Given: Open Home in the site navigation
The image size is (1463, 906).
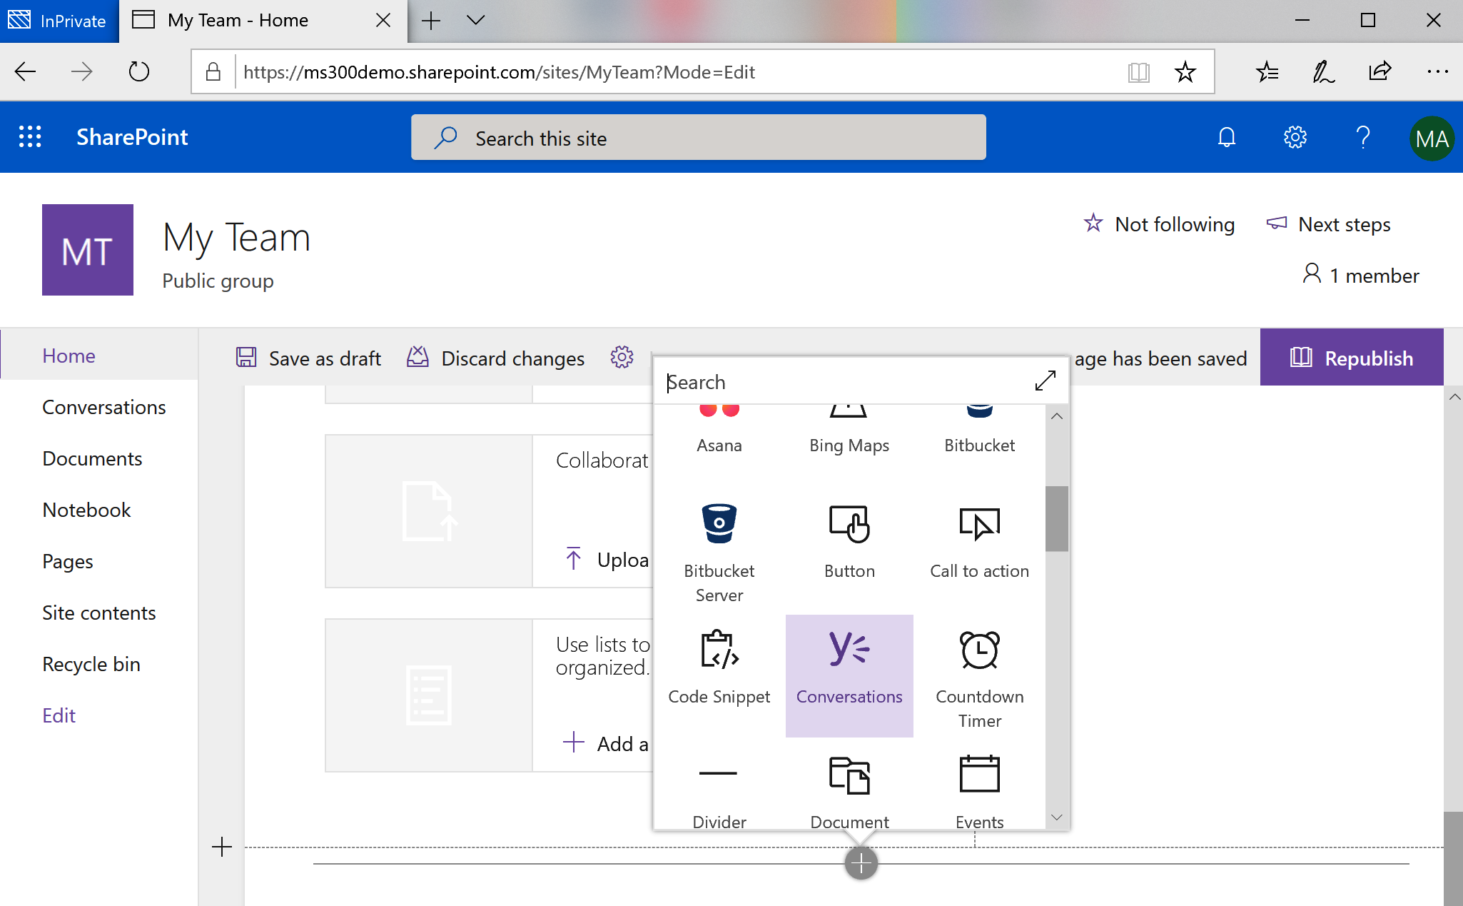Looking at the screenshot, I should click(x=69, y=356).
